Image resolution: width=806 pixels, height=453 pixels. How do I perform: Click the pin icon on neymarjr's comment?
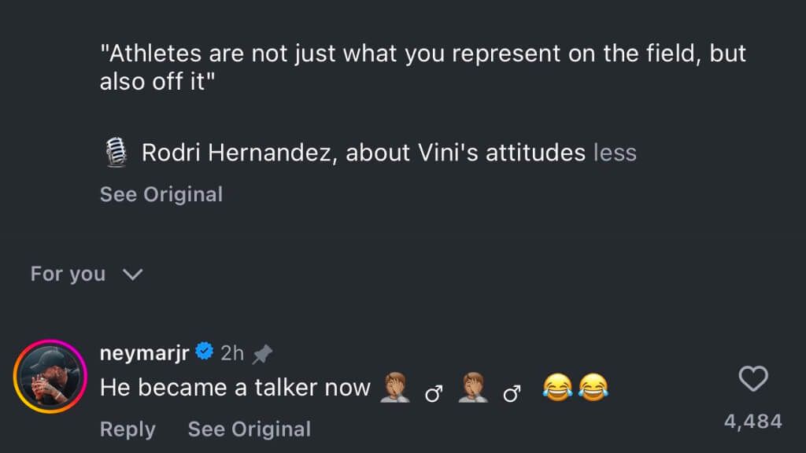[262, 354]
